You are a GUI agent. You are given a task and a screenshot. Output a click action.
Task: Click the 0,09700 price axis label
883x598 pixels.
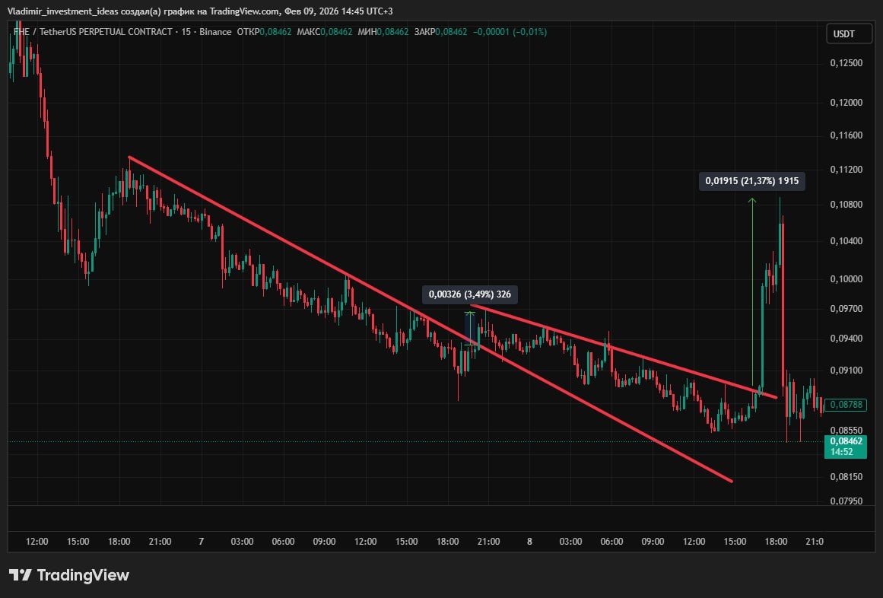[846, 309]
